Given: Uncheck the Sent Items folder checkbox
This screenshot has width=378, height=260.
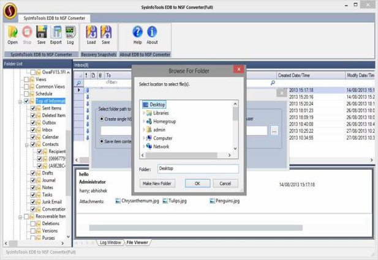Looking at the screenshot, I should 33,108.
